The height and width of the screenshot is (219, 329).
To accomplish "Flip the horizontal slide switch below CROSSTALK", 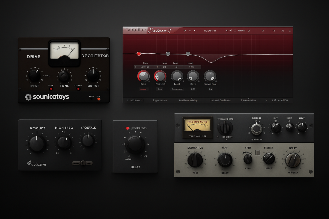I will pos(82,163).
